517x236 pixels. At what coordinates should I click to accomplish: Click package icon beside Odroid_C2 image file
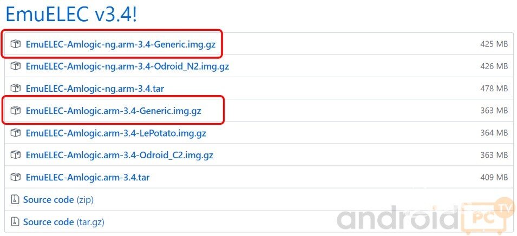click(x=15, y=155)
